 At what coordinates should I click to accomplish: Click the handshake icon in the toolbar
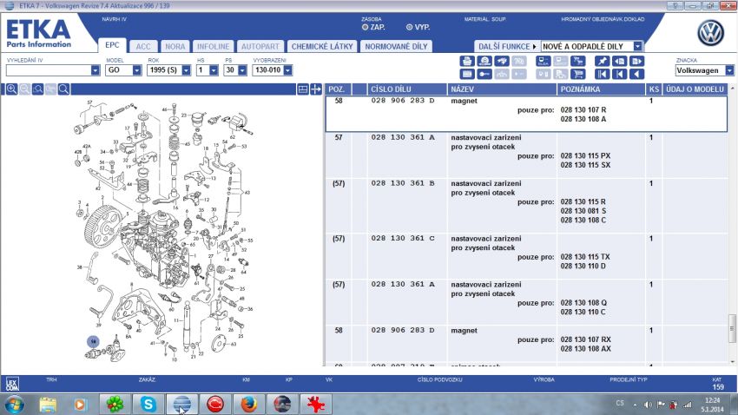click(502, 61)
